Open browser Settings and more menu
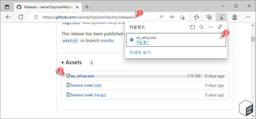The width and height of the screenshot is (256, 119). 248,17
